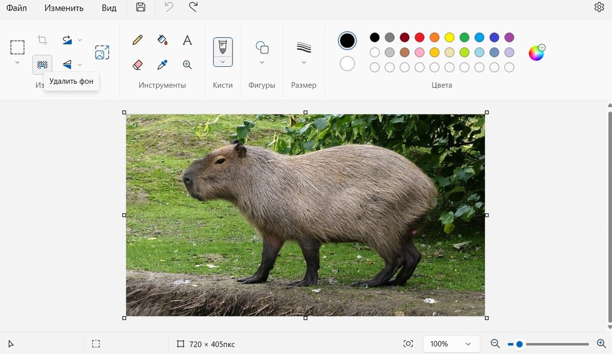
Task: Pick the lavender palette swatch
Action: pyautogui.click(x=509, y=52)
